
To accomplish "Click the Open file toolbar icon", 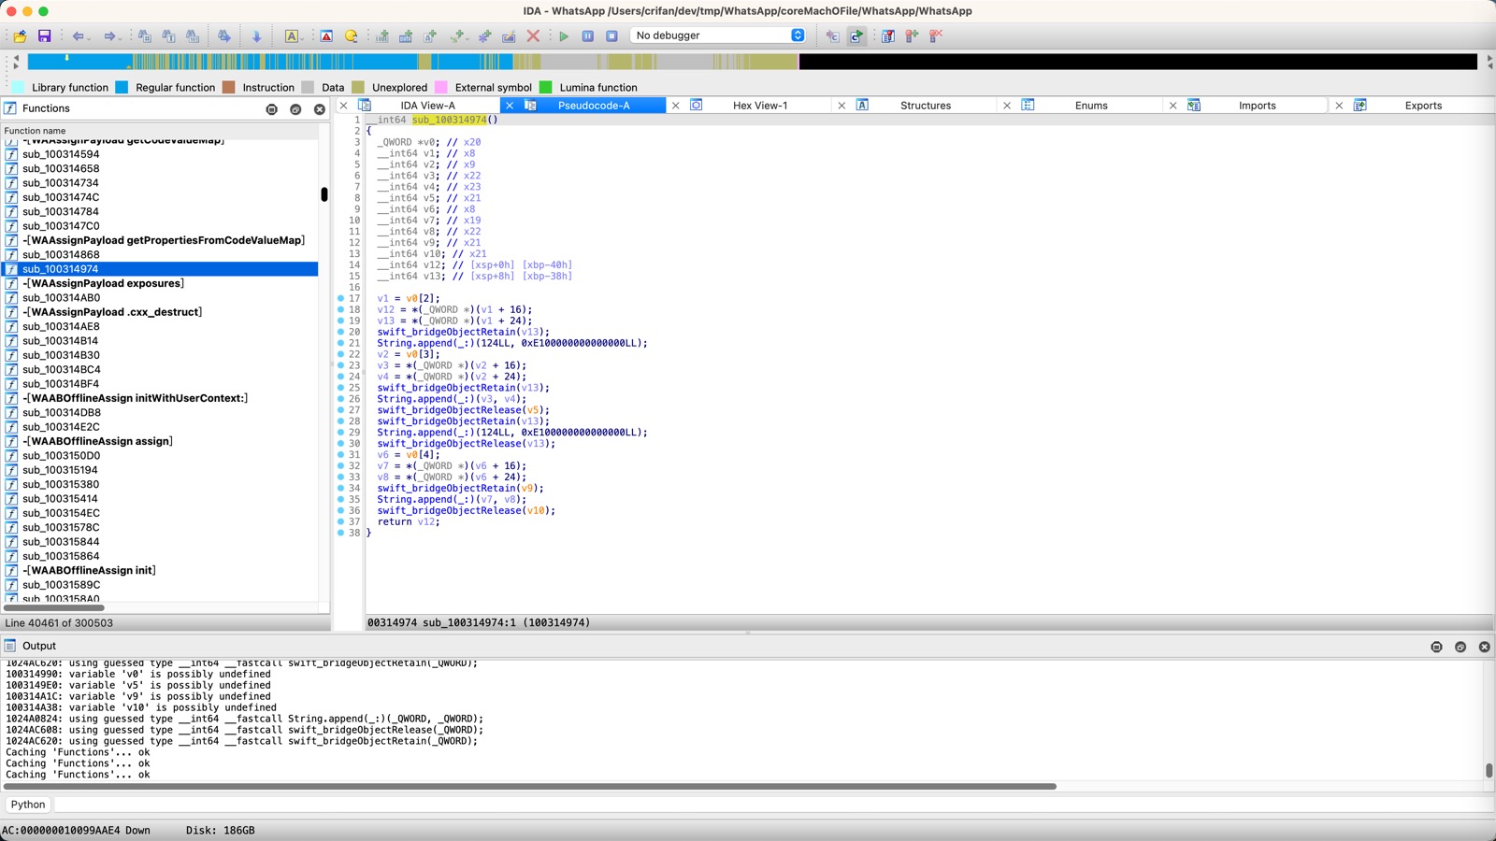I will click(20, 36).
